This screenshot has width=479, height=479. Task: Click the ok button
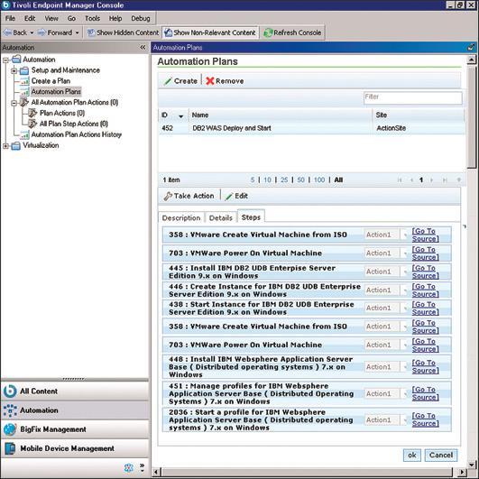pos(411,456)
